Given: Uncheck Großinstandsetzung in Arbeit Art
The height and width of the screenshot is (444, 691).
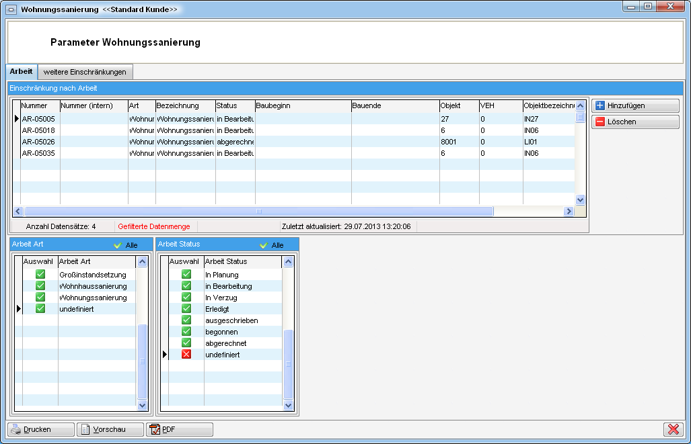Looking at the screenshot, I should pyautogui.click(x=40, y=275).
